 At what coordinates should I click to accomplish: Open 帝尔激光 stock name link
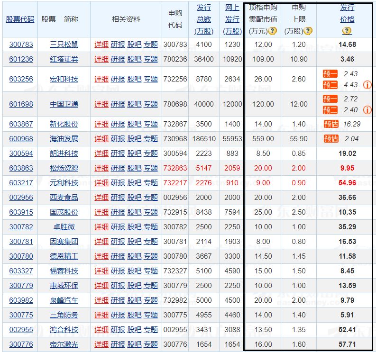pyautogui.click(x=64, y=344)
